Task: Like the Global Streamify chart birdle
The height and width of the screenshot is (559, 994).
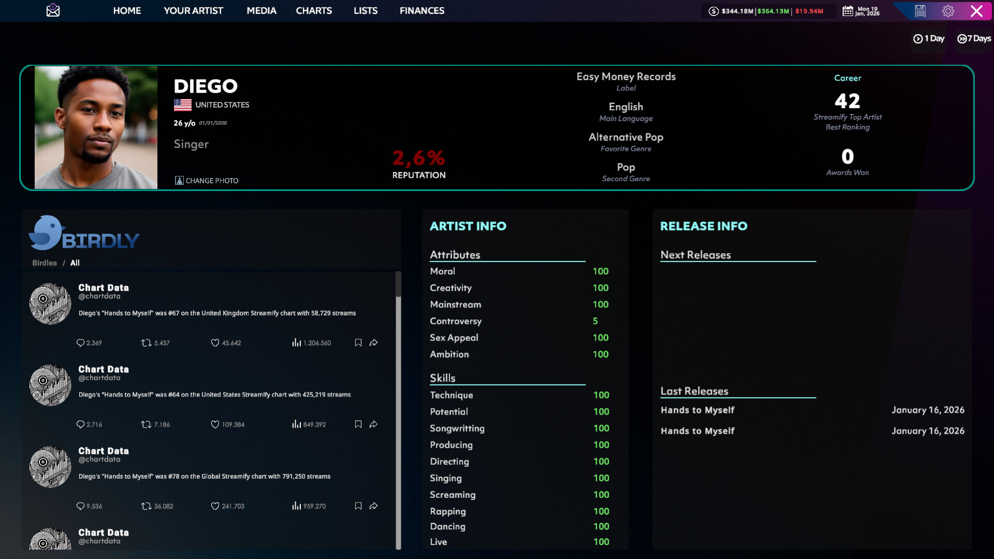Action: click(215, 506)
